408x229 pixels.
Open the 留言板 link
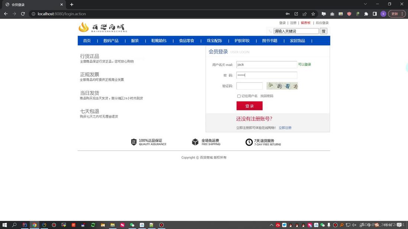tap(305, 23)
